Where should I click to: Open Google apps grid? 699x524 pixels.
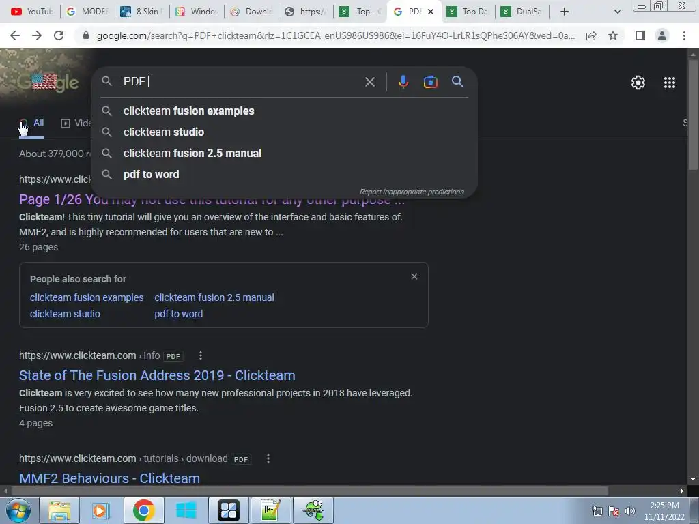point(670,83)
